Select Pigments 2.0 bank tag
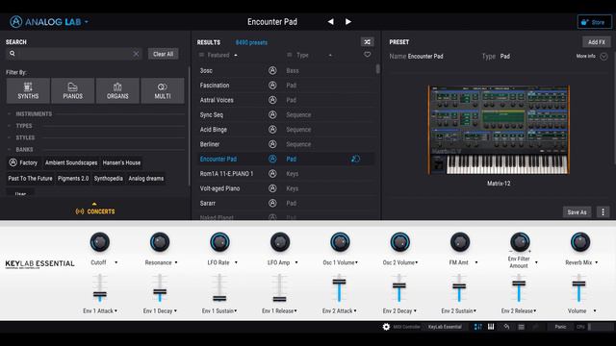This screenshot has height=346, width=616. [73, 179]
